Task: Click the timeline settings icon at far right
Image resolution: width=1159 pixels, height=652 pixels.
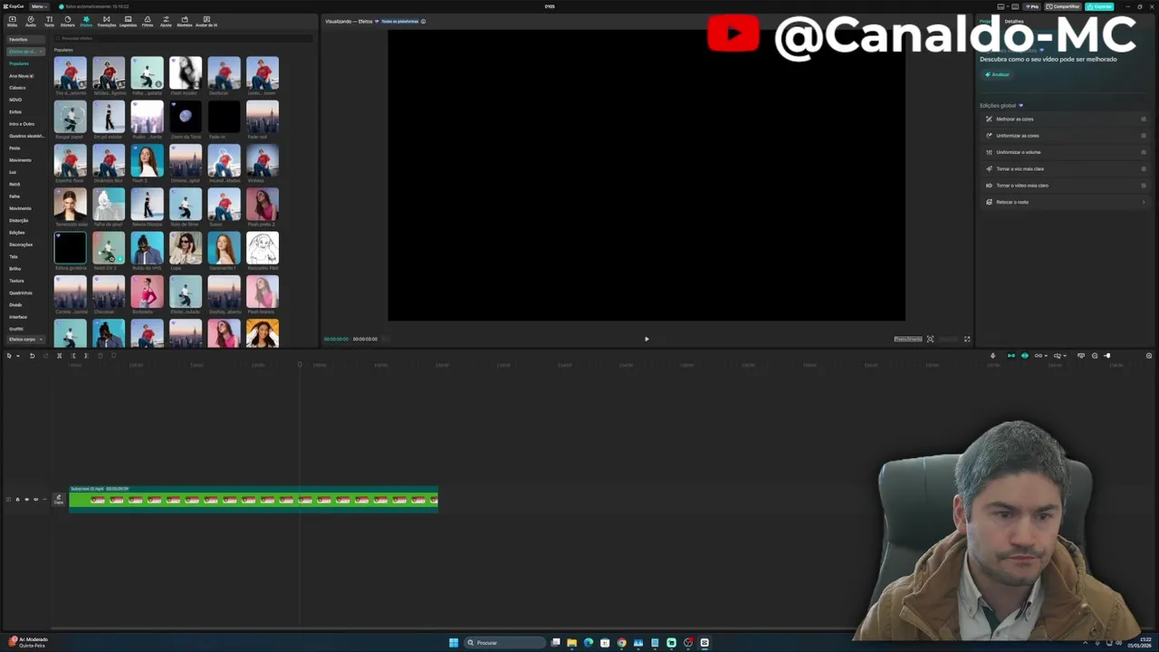Action: [x=1149, y=356]
